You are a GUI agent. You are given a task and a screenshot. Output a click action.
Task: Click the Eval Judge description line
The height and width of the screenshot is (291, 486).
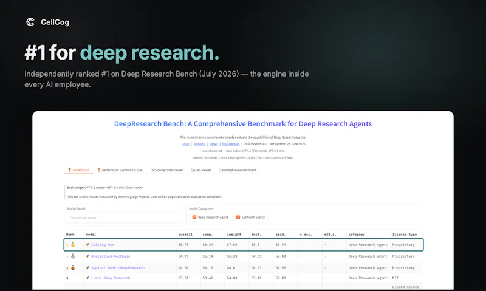coord(104,188)
